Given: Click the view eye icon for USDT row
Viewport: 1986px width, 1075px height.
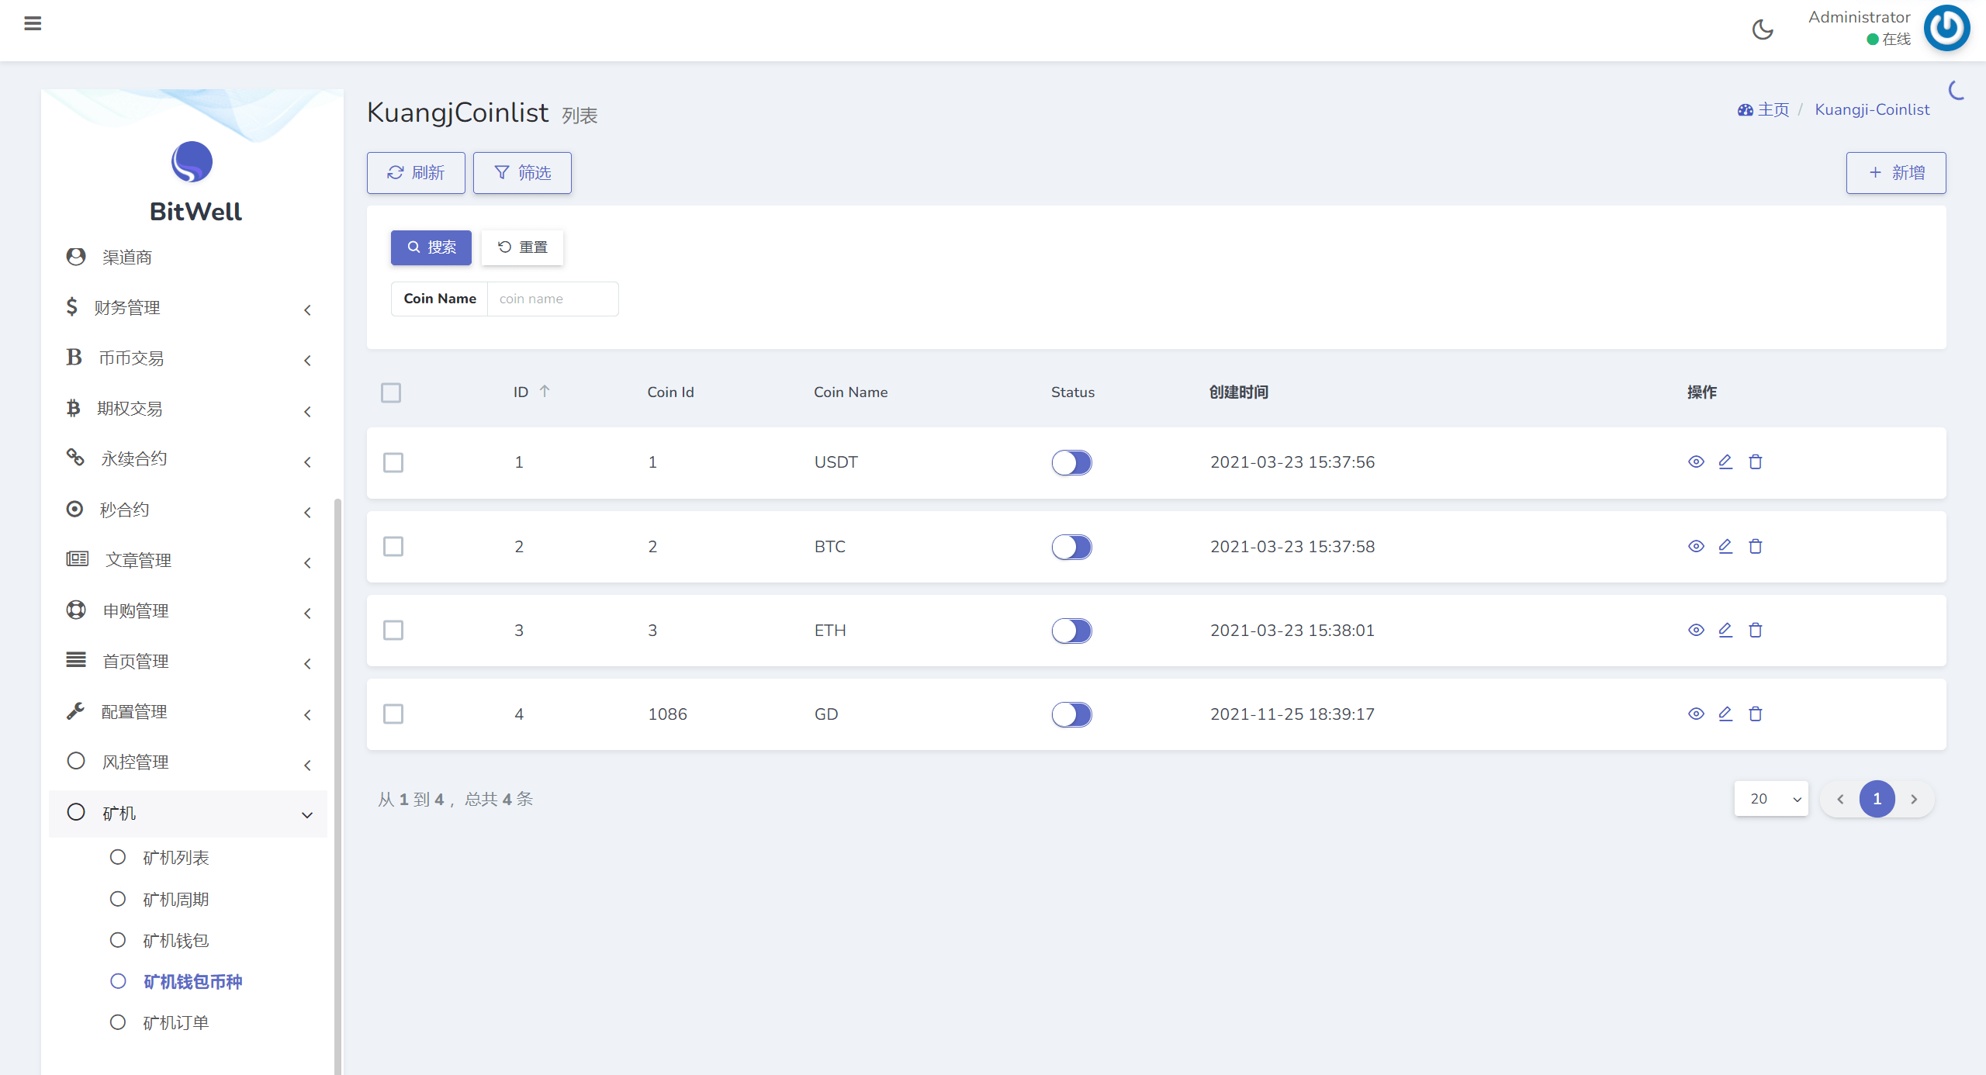Looking at the screenshot, I should [x=1696, y=462].
